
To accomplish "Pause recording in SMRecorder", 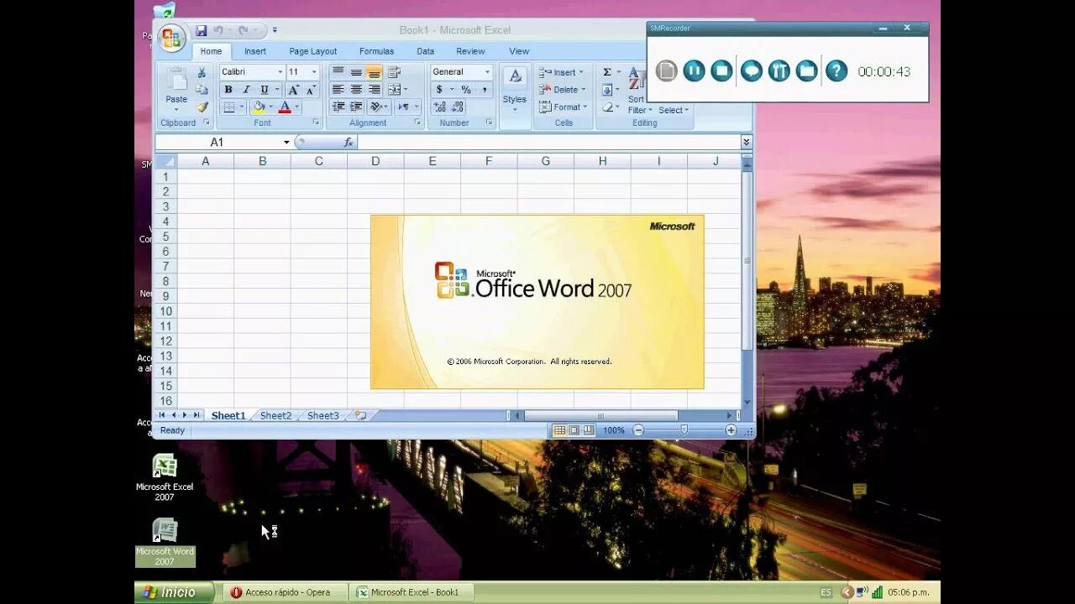I will point(694,70).
